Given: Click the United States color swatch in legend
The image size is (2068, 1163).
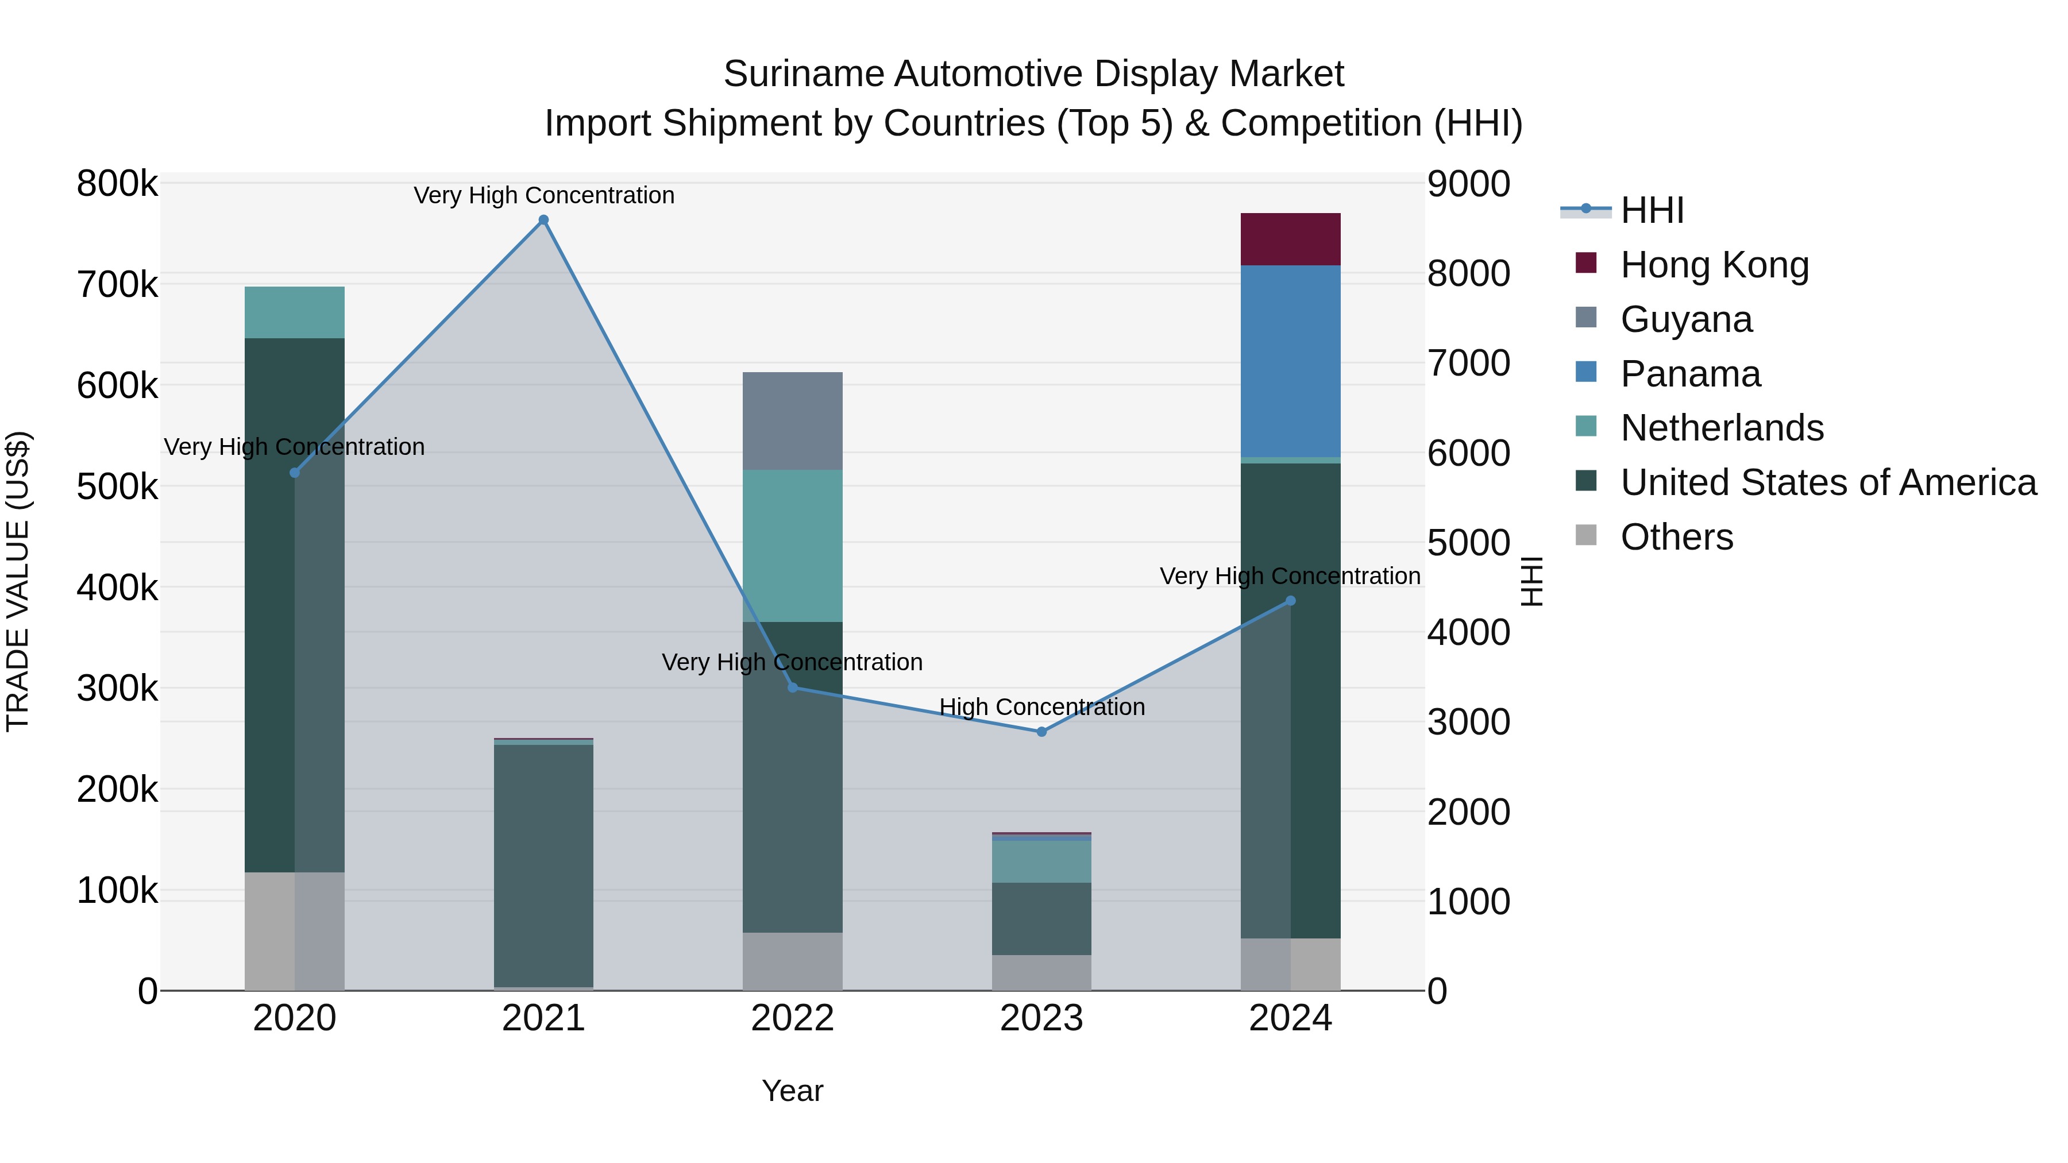Looking at the screenshot, I should (x=1586, y=480).
